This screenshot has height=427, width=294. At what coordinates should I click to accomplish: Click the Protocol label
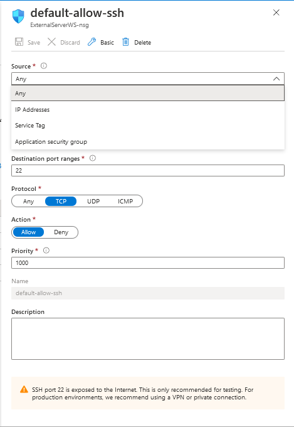[x=24, y=189]
